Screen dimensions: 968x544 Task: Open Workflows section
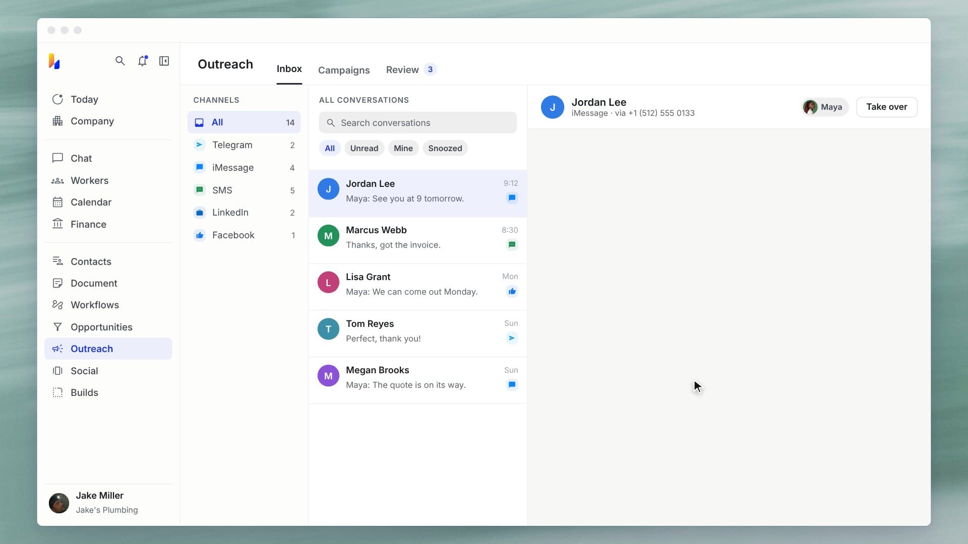(108, 305)
